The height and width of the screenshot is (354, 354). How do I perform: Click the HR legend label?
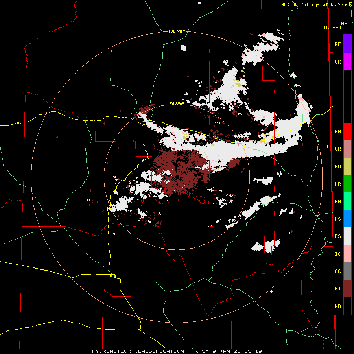pos(337,184)
